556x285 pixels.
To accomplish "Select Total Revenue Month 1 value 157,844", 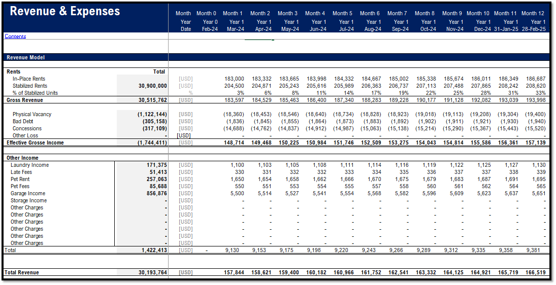I will point(234,273).
